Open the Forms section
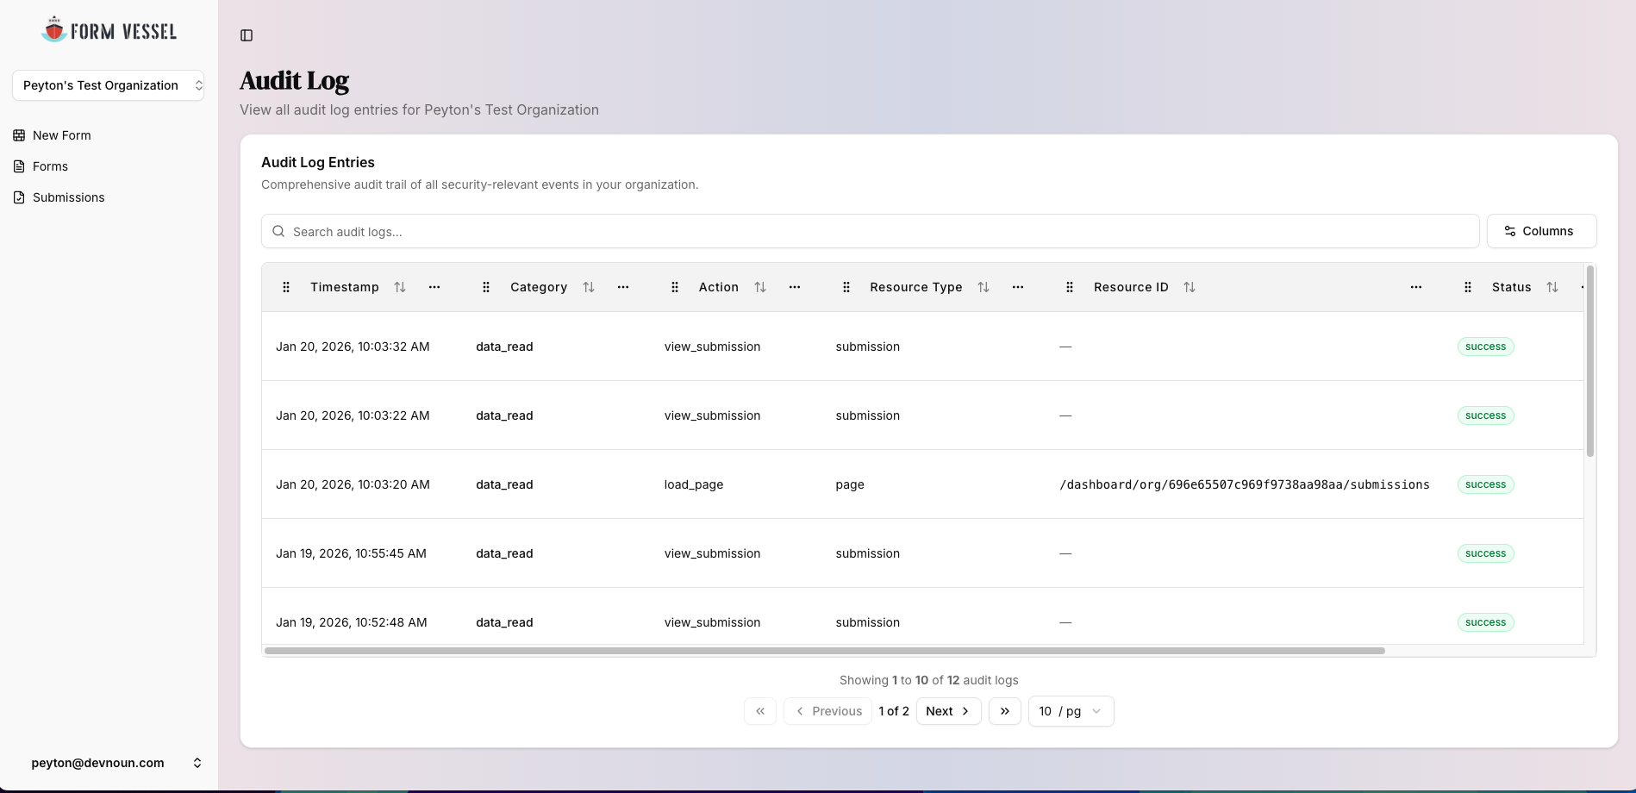 point(50,166)
